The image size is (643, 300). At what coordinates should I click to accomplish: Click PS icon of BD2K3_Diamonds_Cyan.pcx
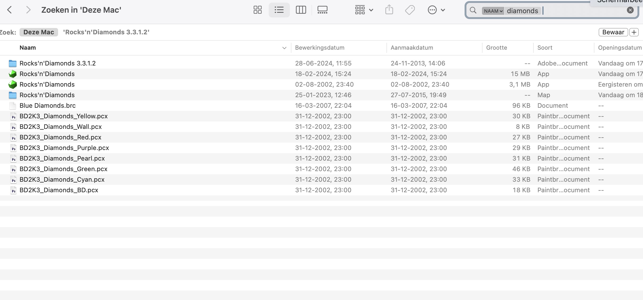coord(13,180)
